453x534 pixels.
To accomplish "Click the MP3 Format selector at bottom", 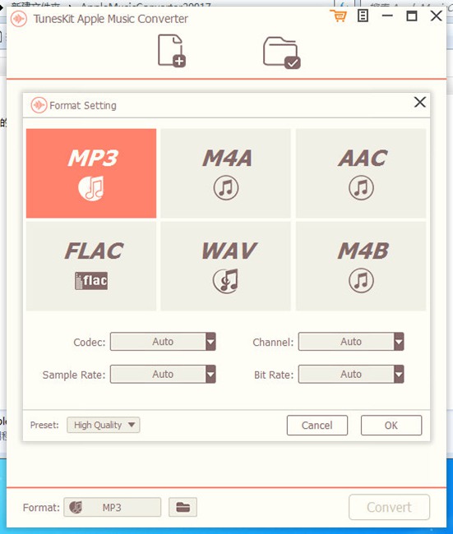I will click(x=112, y=508).
